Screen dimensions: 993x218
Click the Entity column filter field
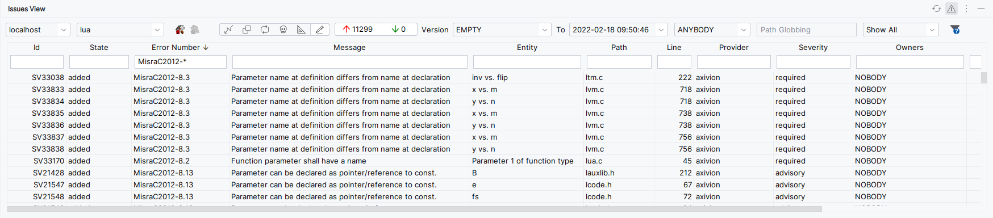coord(527,61)
